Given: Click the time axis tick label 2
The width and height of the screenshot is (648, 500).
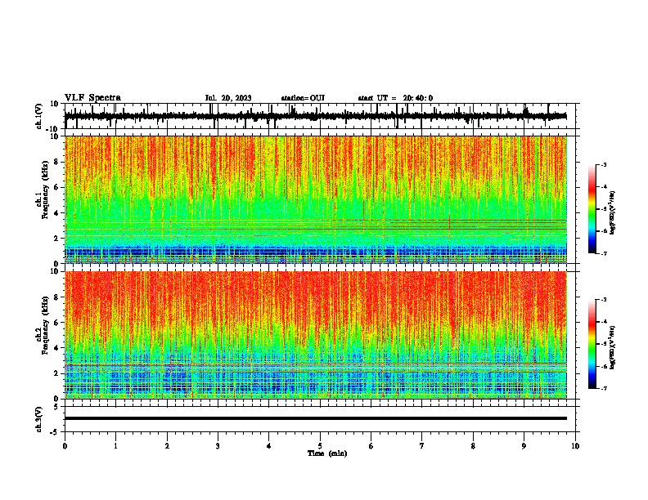Looking at the screenshot, I should 167,446.
